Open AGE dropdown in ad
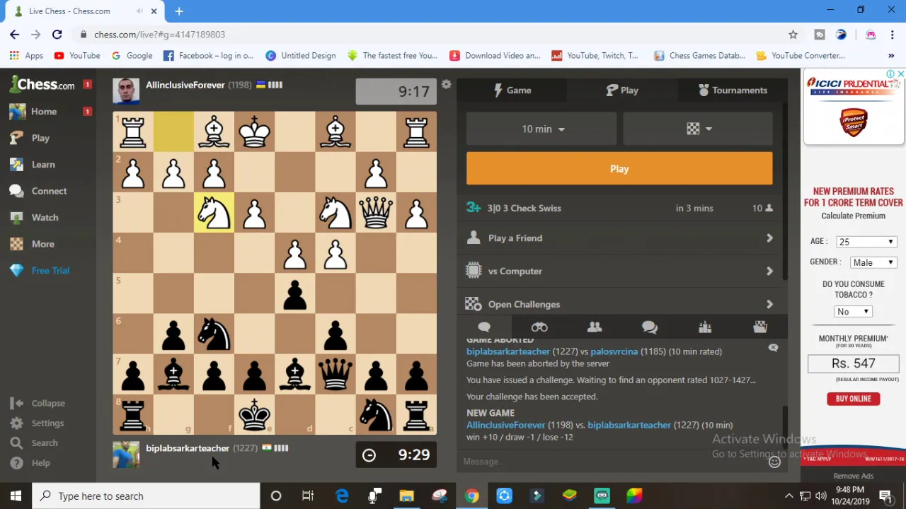Image resolution: width=906 pixels, height=509 pixels. pyautogui.click(x=866, y=242)
